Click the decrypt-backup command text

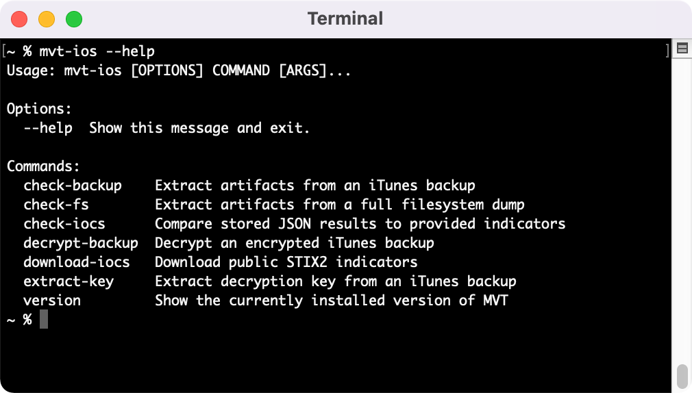click(x=81, y=243)
